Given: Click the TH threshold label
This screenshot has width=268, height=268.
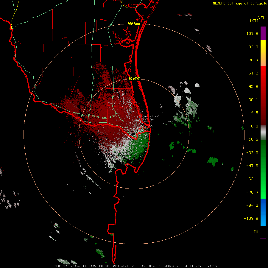Looking at the screenshot, I should [256, 232].
